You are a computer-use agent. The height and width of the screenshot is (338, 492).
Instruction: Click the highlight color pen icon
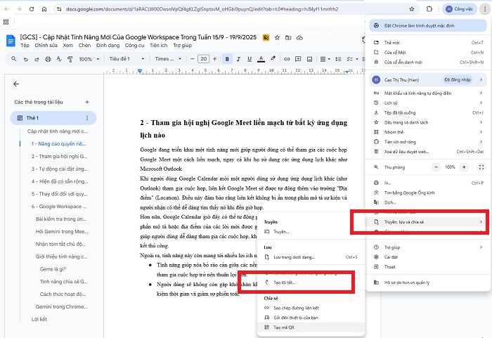coord(273,59)
